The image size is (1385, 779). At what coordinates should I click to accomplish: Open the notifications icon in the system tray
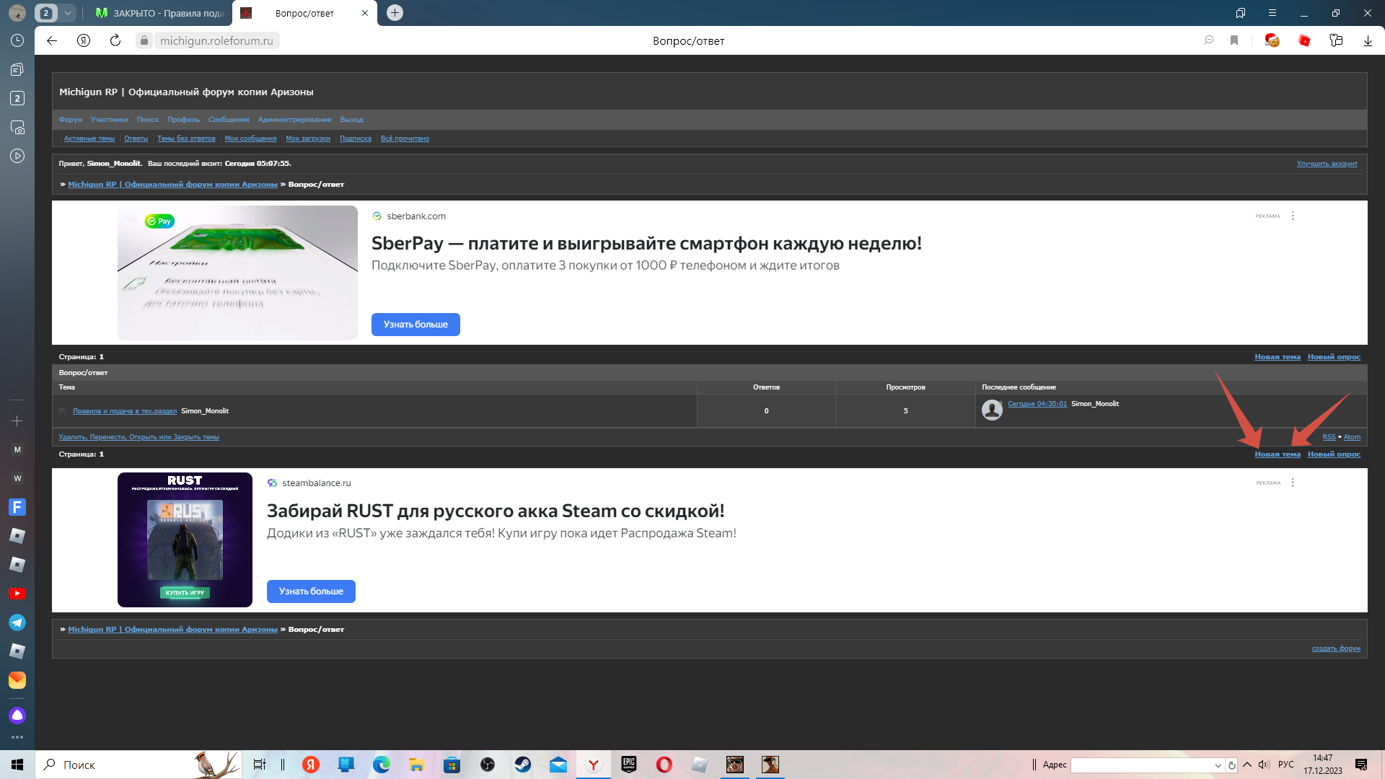[1361, 765]
